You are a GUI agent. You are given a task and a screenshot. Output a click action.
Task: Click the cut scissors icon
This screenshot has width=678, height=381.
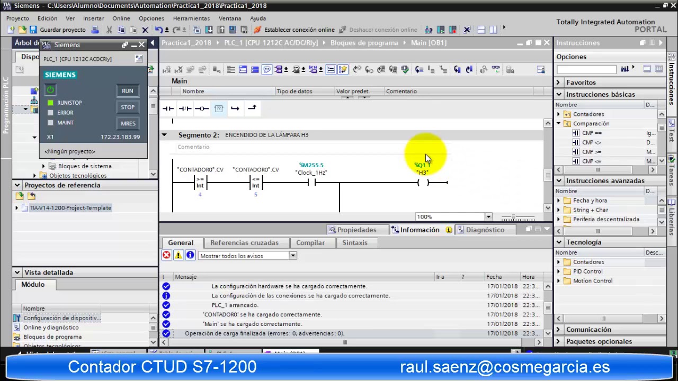[109, 30]
